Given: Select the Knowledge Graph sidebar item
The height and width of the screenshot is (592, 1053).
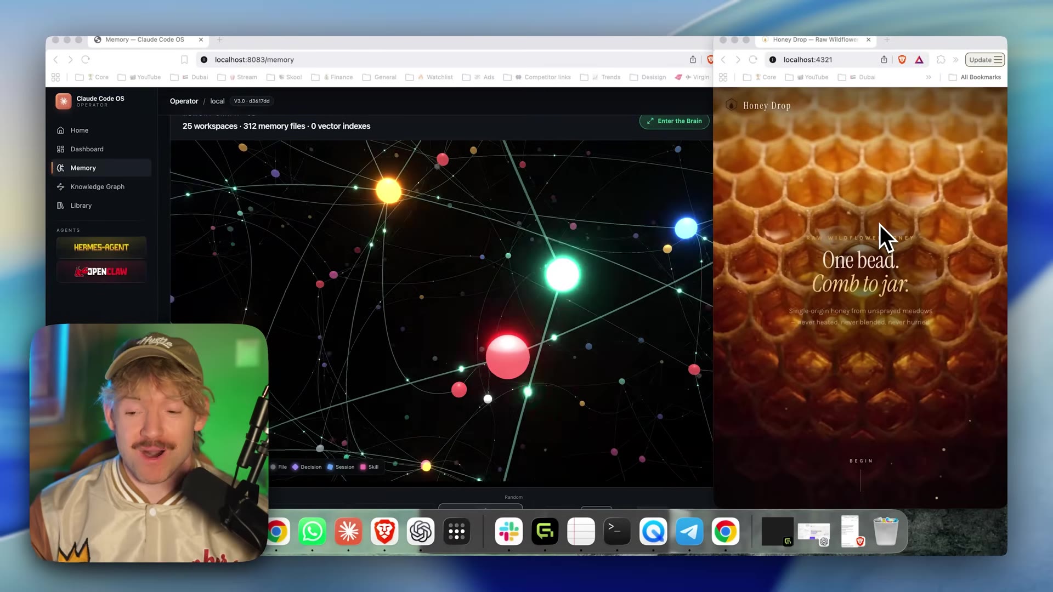Looking at the screenshot, I should pyautogui.click(x=101, y=187).
